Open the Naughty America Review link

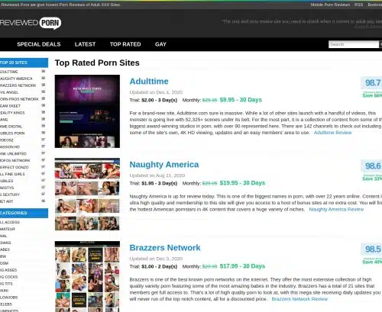pos(336,209)
